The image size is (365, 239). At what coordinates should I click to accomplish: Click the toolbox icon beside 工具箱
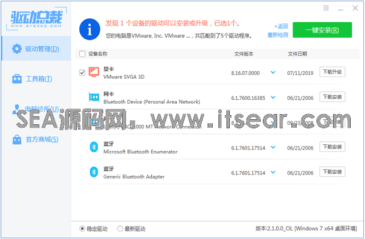17,79
